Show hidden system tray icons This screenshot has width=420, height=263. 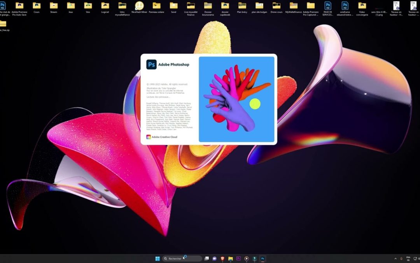coord(395,259)
